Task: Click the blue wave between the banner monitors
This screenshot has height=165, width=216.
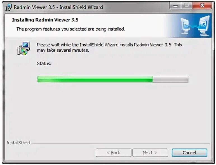Action: pyautogui.click(x=194, y=27)
